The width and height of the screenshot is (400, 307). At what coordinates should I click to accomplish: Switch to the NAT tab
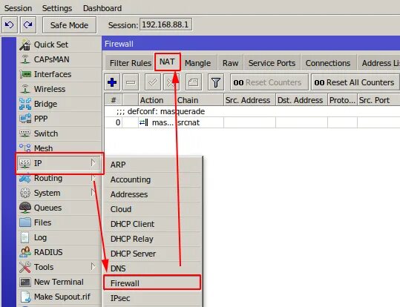[168, 62]
